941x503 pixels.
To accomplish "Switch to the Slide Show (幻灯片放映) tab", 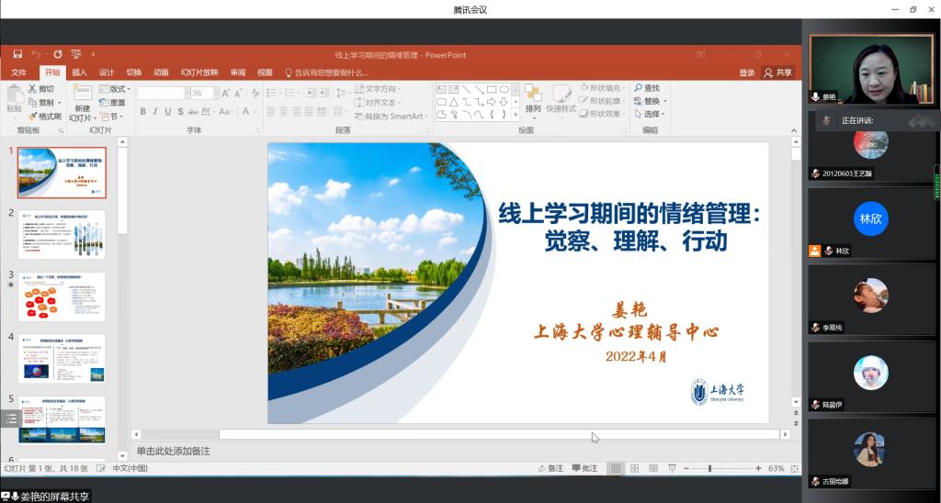I will (199, 73).
